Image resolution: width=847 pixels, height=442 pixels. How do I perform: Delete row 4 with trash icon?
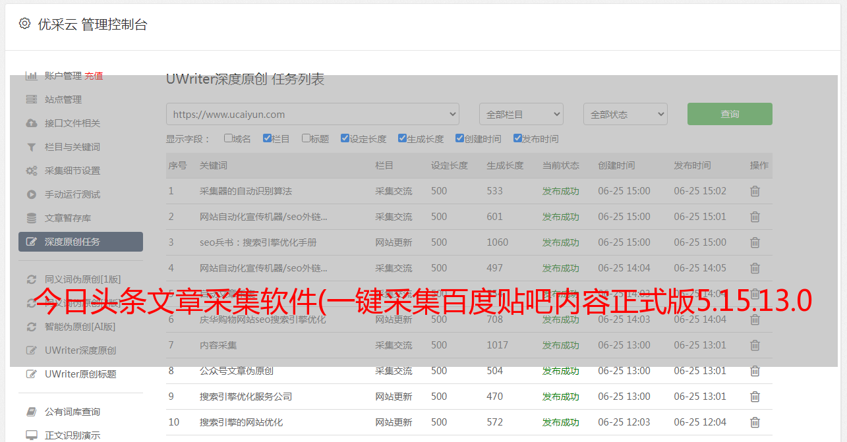755,268
